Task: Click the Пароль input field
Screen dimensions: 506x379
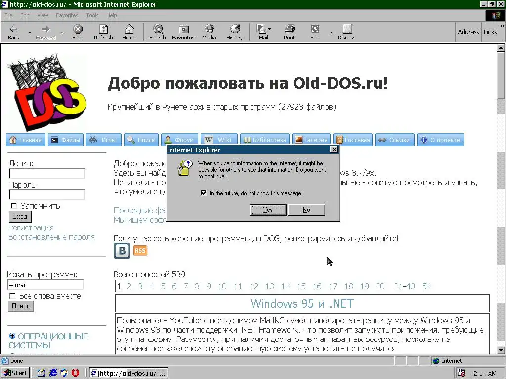Action: [x=47, y=194]
